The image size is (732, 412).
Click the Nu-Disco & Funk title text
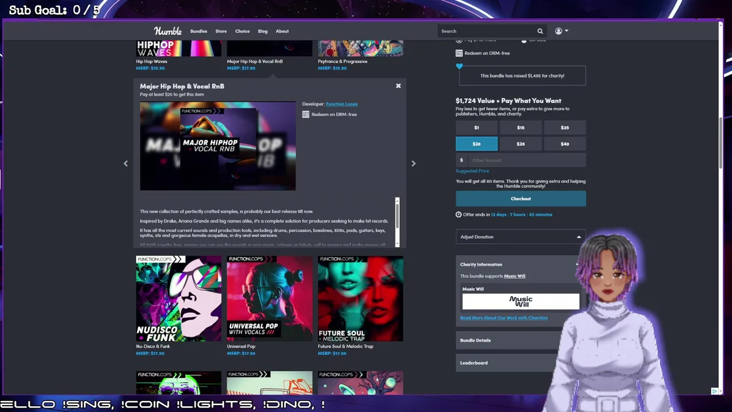click(x=153, y=346)
